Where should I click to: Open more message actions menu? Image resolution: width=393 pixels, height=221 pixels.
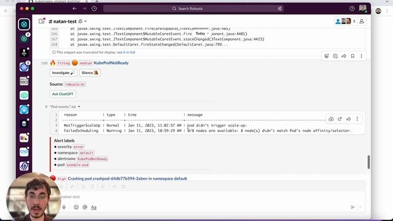(361, 56)
